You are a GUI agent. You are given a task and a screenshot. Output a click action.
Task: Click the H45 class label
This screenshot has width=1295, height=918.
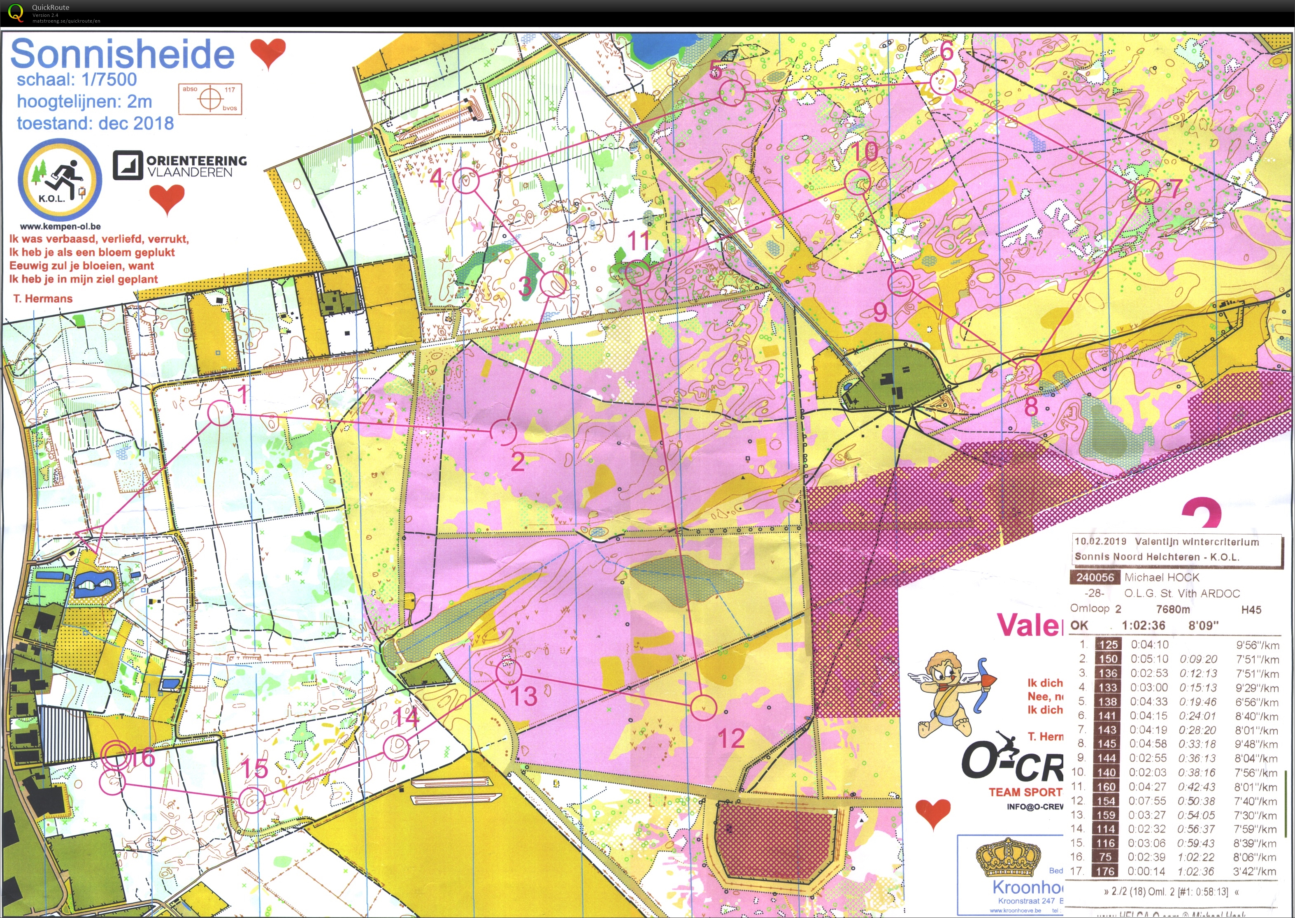(x=1251, y=610)
